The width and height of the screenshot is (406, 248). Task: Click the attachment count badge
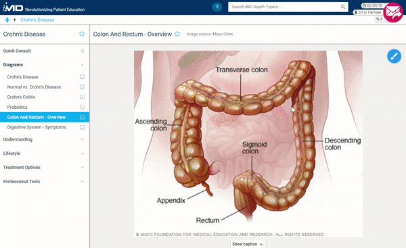380,19
